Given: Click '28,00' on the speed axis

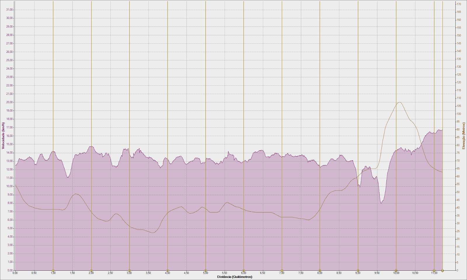Looking at the screenshot, I should 10,35.
